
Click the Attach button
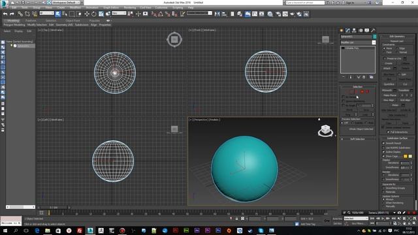pyautogui.click(x=387, y=69)
